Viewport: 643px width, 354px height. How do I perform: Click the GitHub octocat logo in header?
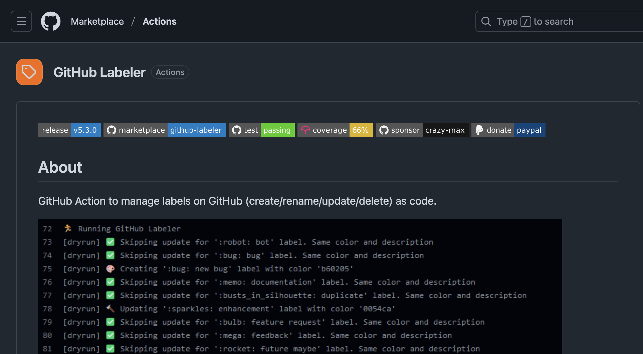click(x=51, y=21)
